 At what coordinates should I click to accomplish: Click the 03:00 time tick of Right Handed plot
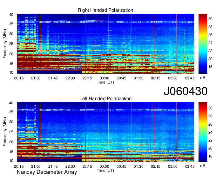tap(172, 78)
